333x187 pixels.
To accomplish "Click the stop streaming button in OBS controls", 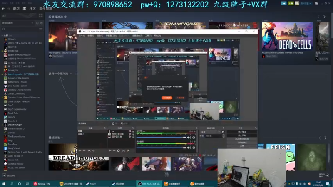I will pyautogui.click(x=242, y=132).
